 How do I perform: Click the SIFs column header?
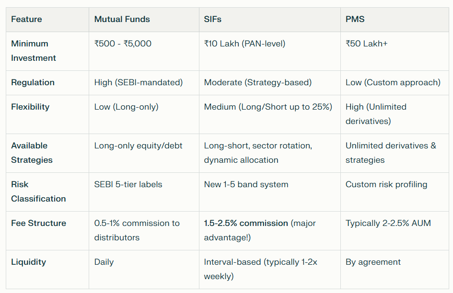[x=212, y=20]
